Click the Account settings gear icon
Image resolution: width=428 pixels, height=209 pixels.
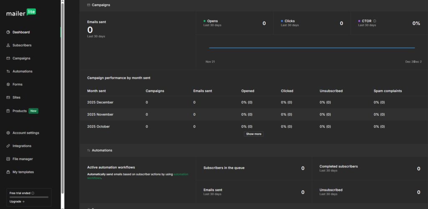click(8, 133)
